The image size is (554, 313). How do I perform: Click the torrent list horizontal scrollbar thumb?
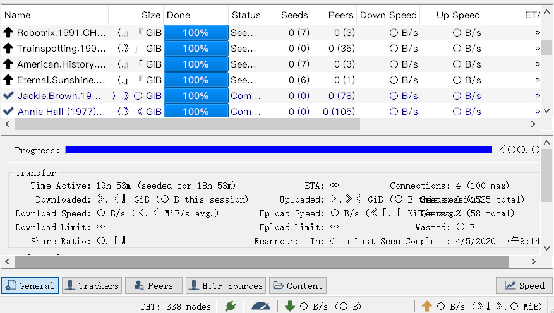[187, 124]
